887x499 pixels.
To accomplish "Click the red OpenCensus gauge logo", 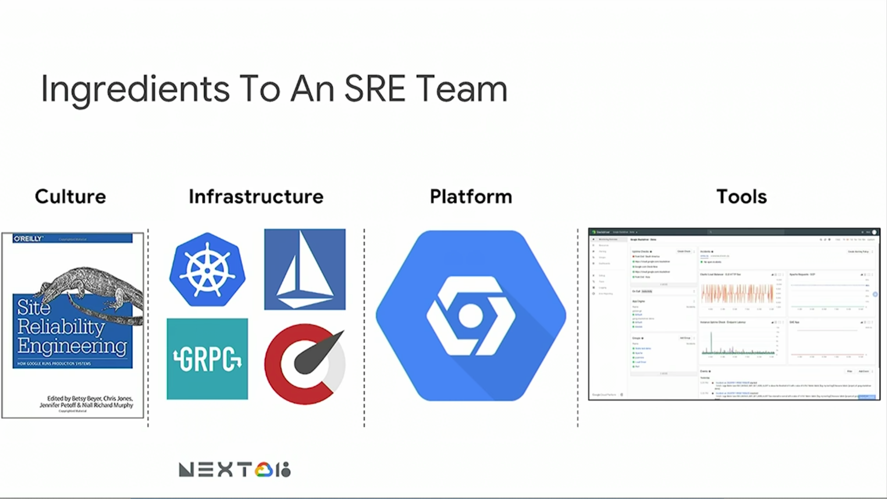I will pyautogui.click(x=304, y=364).
